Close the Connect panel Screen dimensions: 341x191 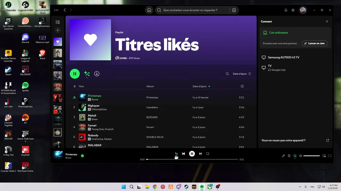[x=327, y=21]
